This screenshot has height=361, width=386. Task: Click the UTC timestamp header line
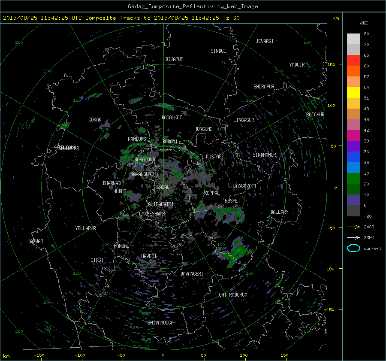[x=121, y=18]
